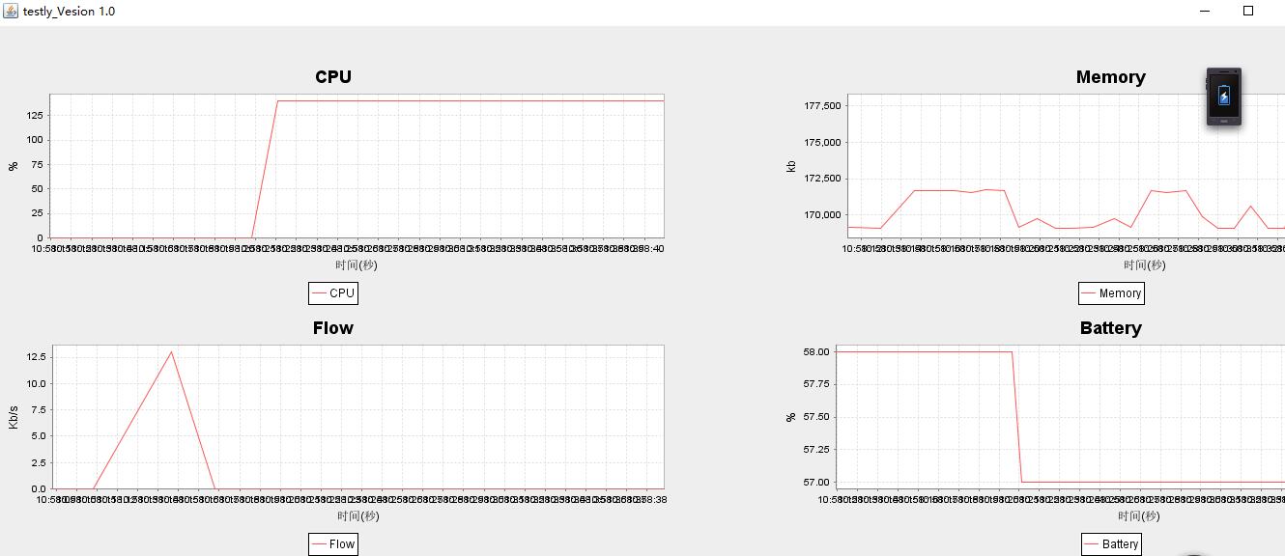Click the 时间(秒) axis label under CPU chart

tap(357, 264)
